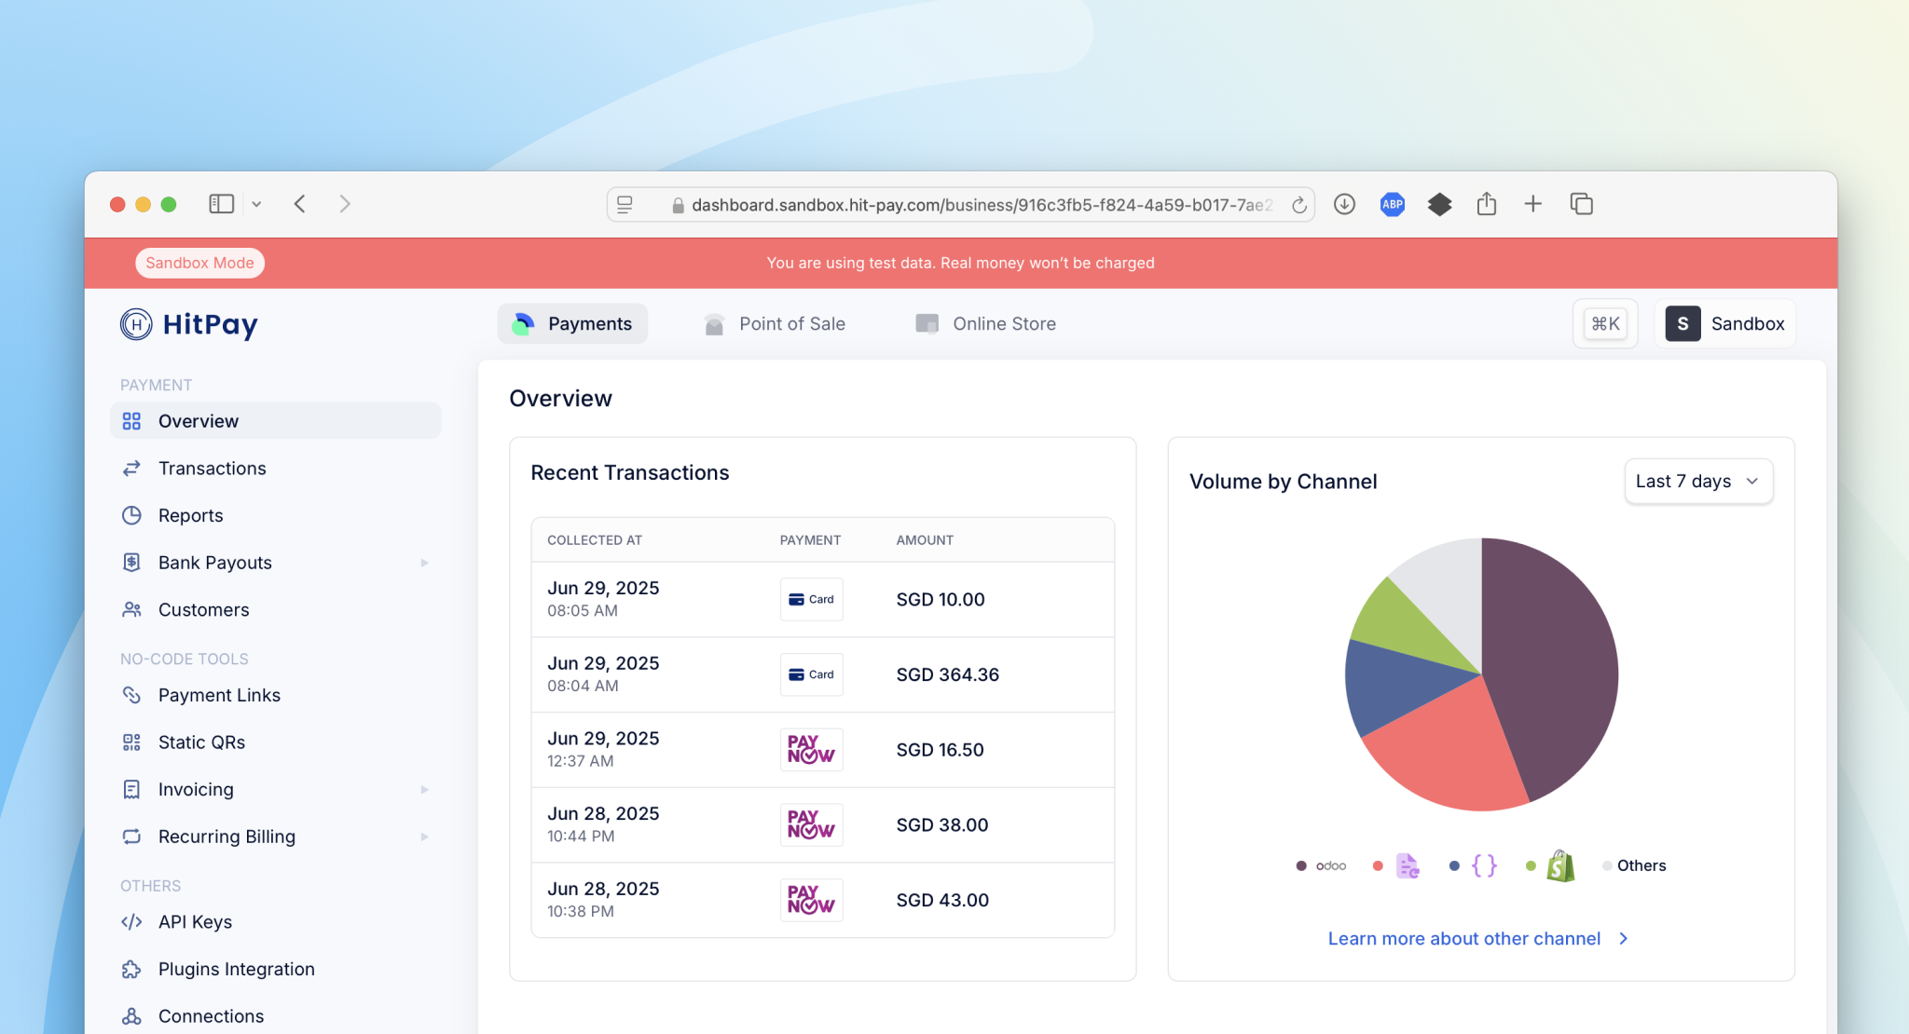Viewport: 1909px width, 1034px height.
Task: Click the Transactions arrows icon
Action: [131, 469]
